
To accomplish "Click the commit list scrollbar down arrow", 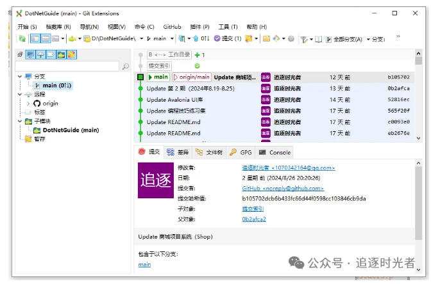I will 418,138.
